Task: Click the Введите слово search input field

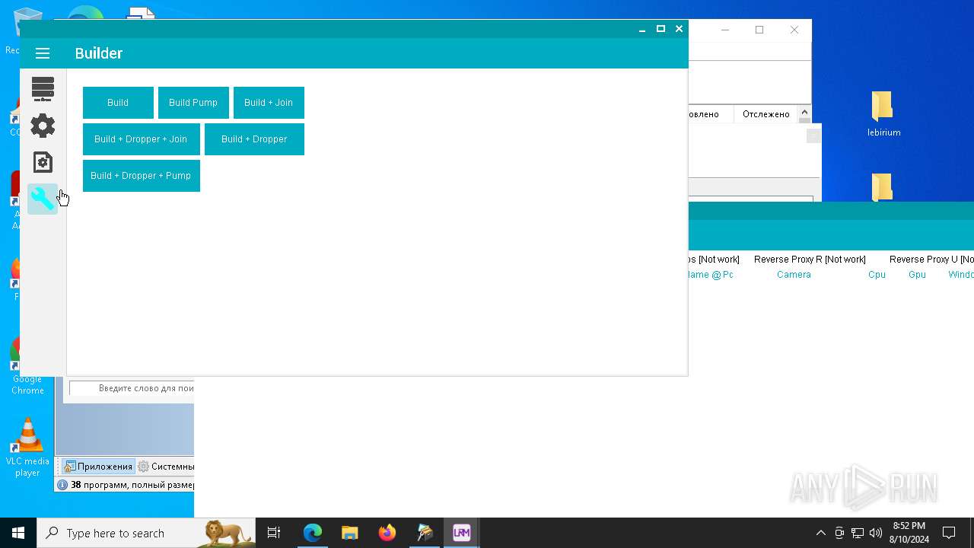Action: pos(132,388)
